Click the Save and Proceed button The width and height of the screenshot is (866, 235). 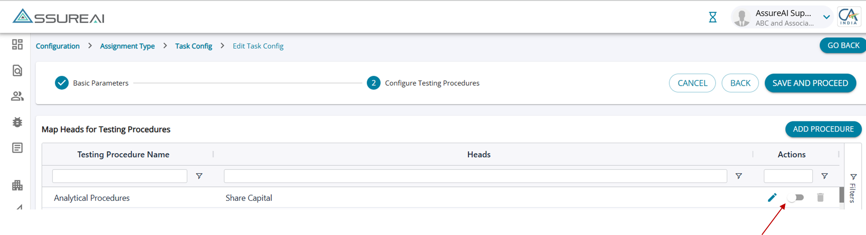coord(810,83)
